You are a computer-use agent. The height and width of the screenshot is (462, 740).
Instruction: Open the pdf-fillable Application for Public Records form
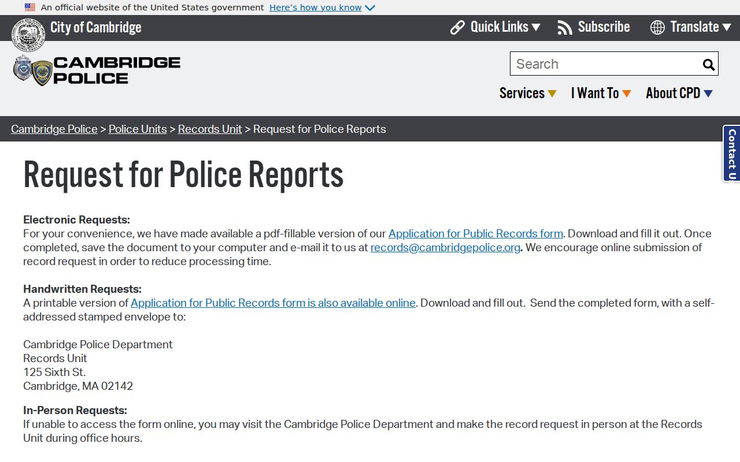click(x=476, y=233)
